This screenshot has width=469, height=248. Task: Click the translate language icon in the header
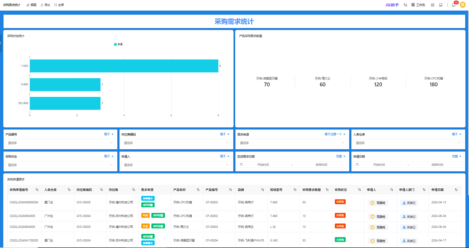[x=405, y=5]
